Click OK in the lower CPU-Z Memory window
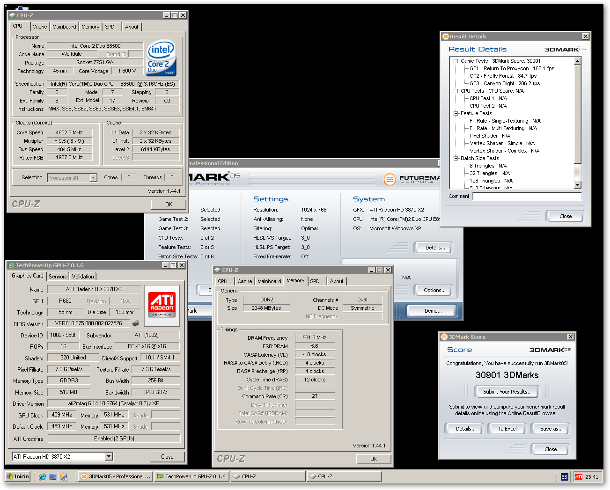610x490 pixels. 374,459
